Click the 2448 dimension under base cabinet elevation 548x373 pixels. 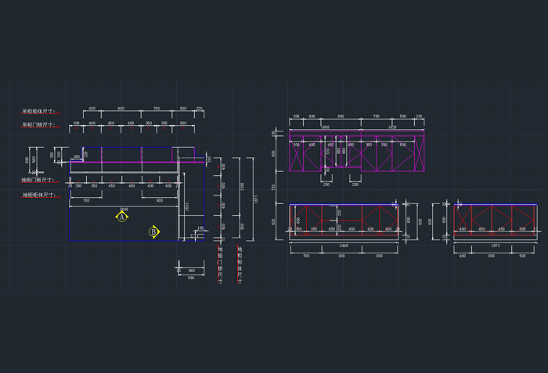[x=343, y=246]
